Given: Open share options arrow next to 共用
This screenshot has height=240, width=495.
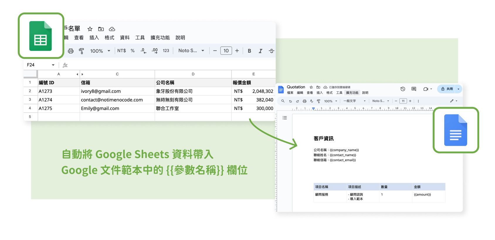Looking at the screenshot, I should 458,89.
